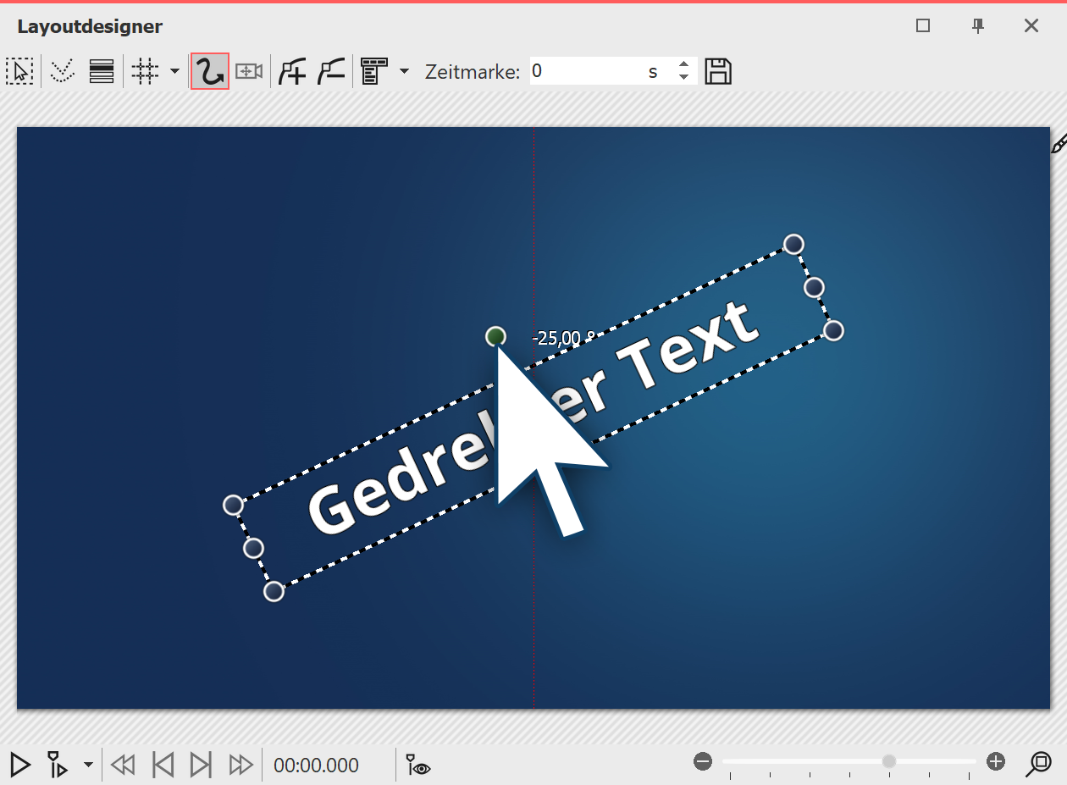The height and width of the screenshot is (785, 1067).
Task: Activate the motion path curve tool
Action: [209, 71]
